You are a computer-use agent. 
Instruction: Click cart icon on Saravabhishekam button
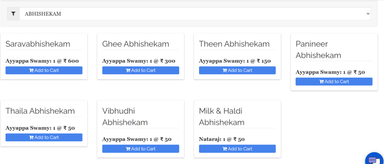[x=31, y=71]
